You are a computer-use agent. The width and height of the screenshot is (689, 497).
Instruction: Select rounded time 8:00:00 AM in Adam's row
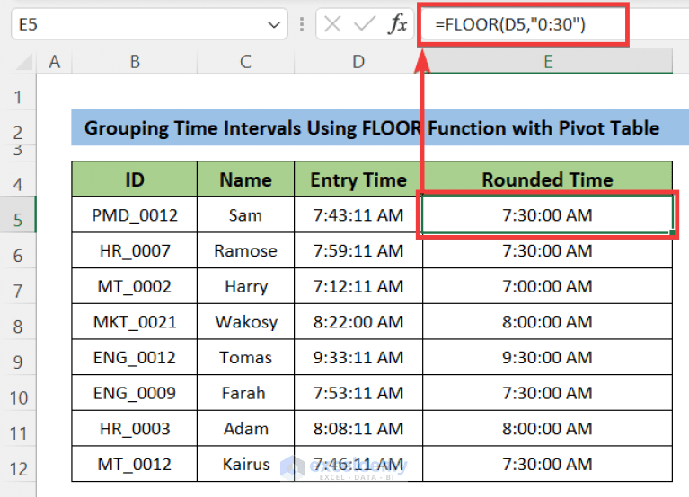coord(547,428)
